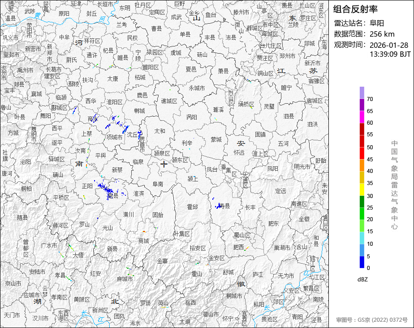Viewport: 414px width, 328px height.
Task: Click the 寿县 label near blue echo
Action: 224,206
